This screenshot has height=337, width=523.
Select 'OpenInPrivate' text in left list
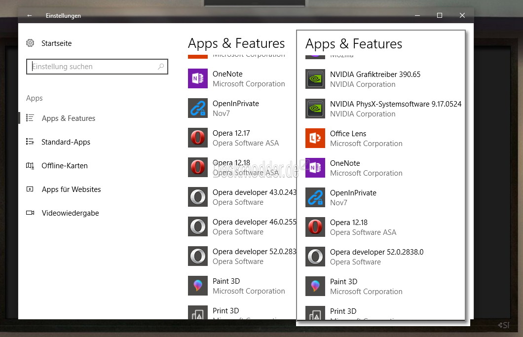click(236, 104)
